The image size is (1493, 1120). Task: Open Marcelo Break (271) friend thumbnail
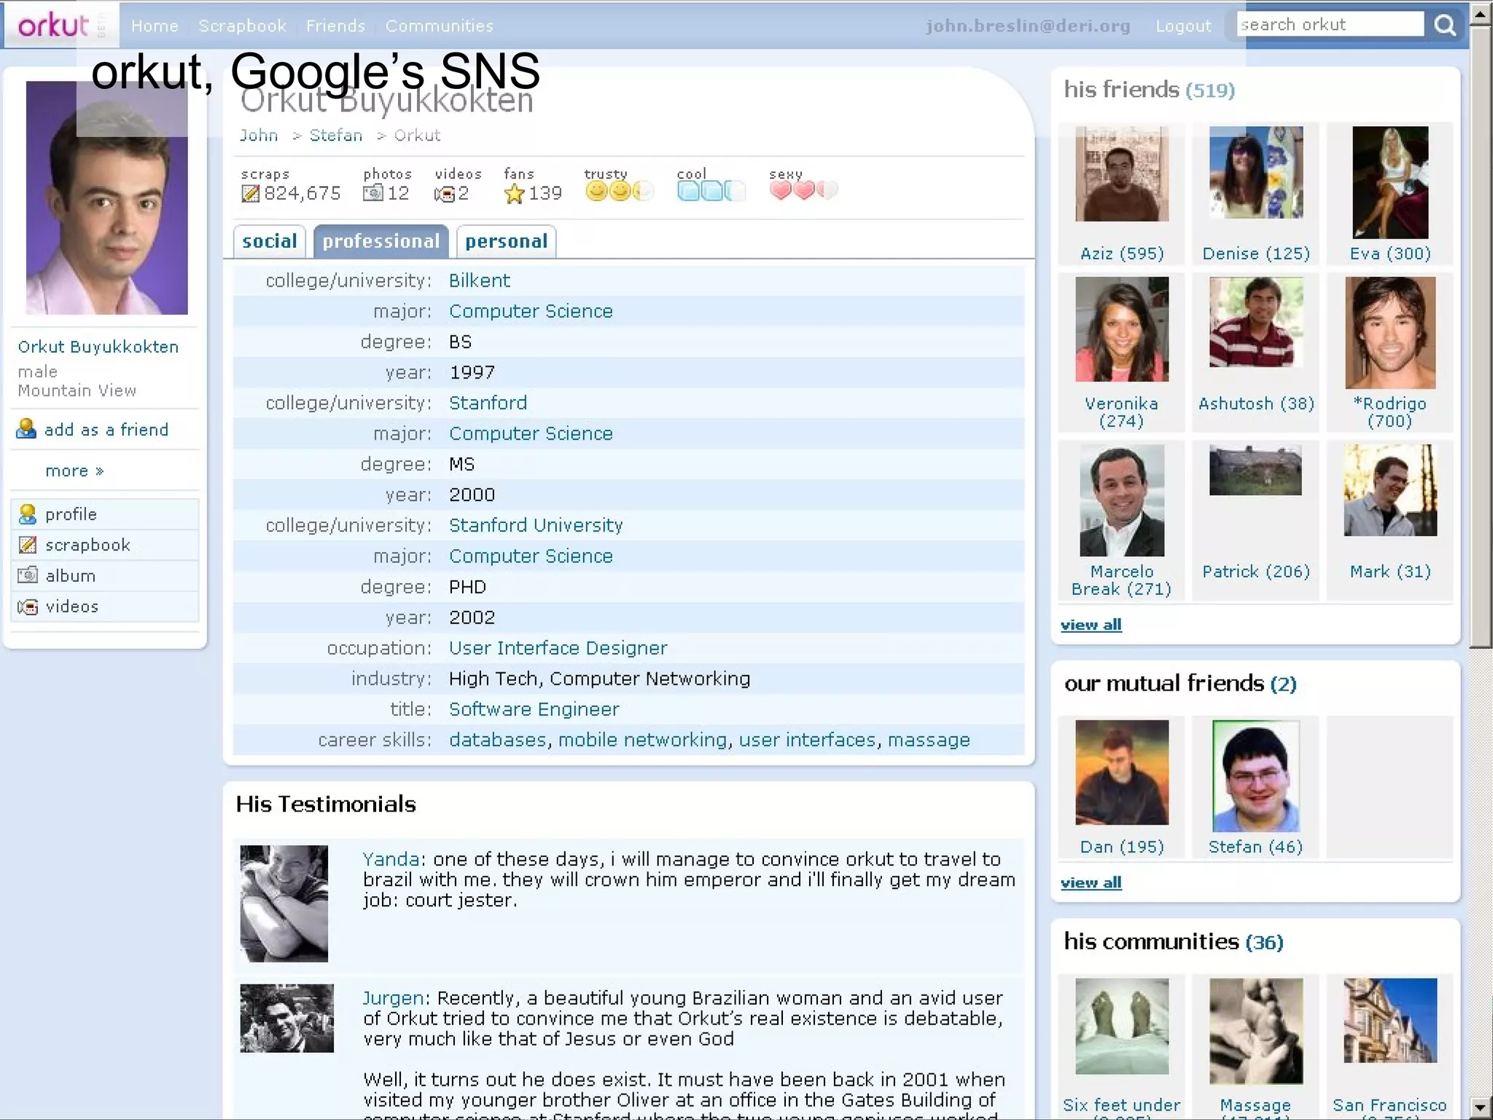click(1122, 500)
